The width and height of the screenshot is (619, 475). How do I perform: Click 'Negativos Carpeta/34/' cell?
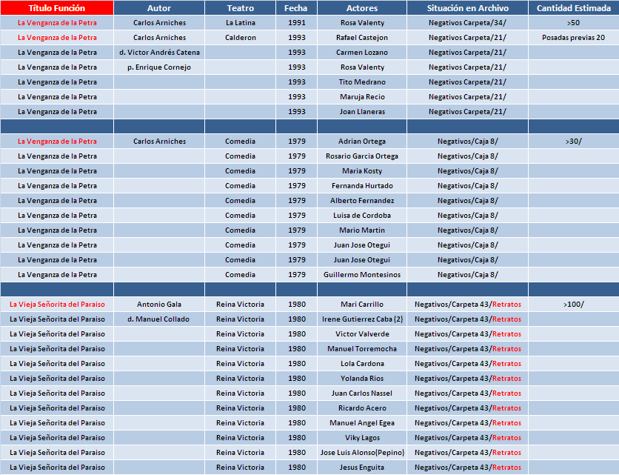coord(467,23)
